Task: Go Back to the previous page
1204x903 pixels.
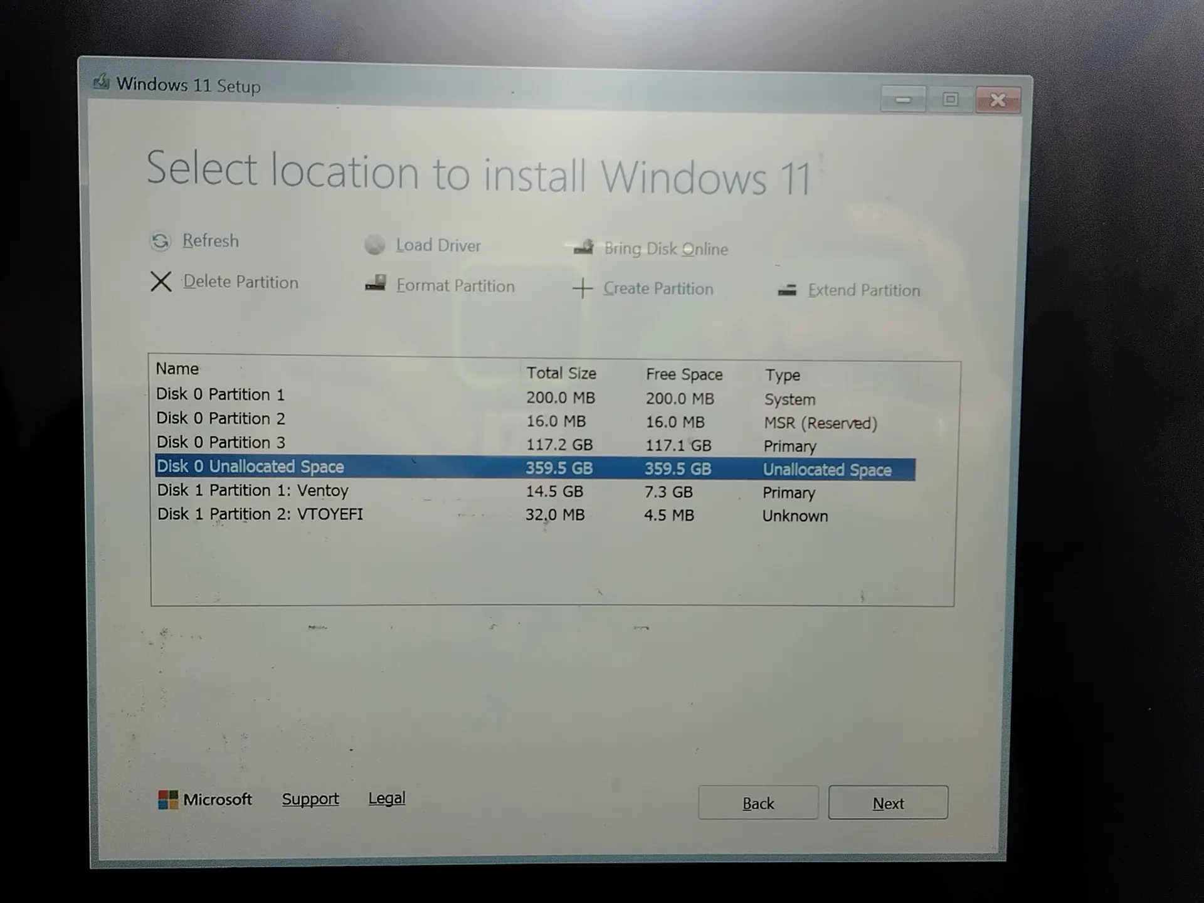Action: click(758, 803)
